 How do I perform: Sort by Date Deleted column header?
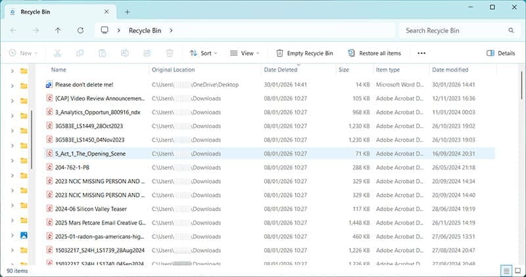point(281,70)
